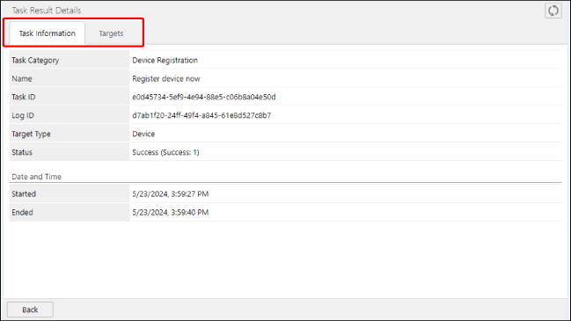Select the Task Information tab
The image size is (571, 321).
point(47,33)
